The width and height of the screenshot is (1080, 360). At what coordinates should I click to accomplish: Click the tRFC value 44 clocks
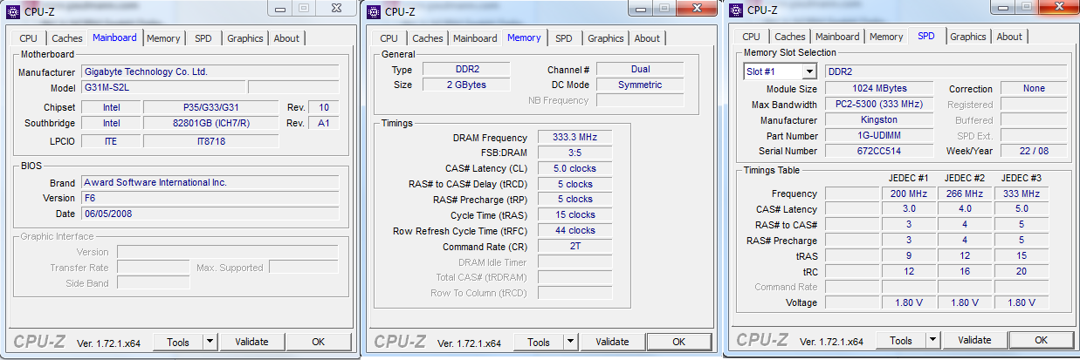click(x=574, y=230)
